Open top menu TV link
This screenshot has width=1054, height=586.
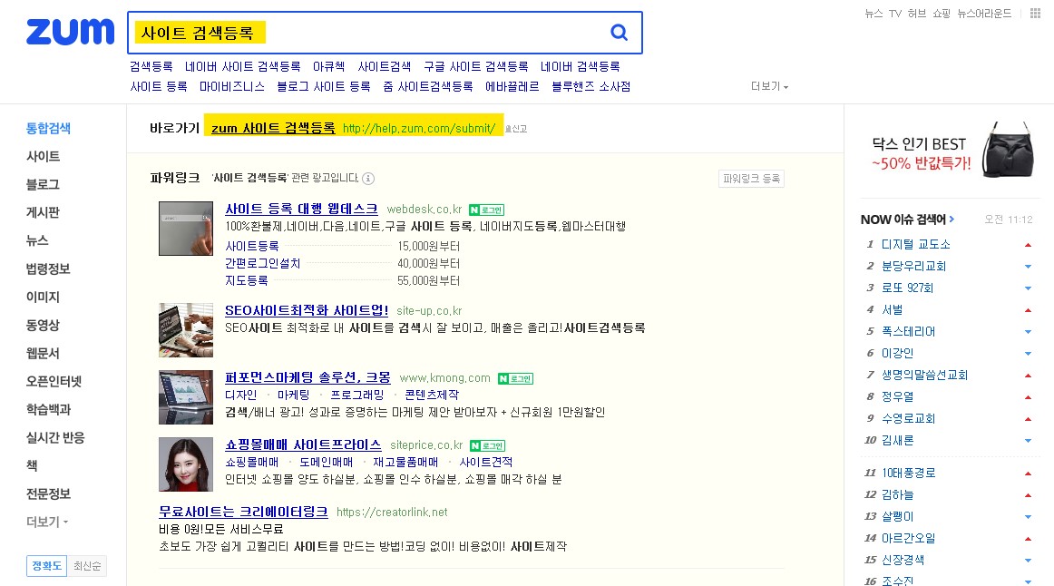[x=894, y=14]
